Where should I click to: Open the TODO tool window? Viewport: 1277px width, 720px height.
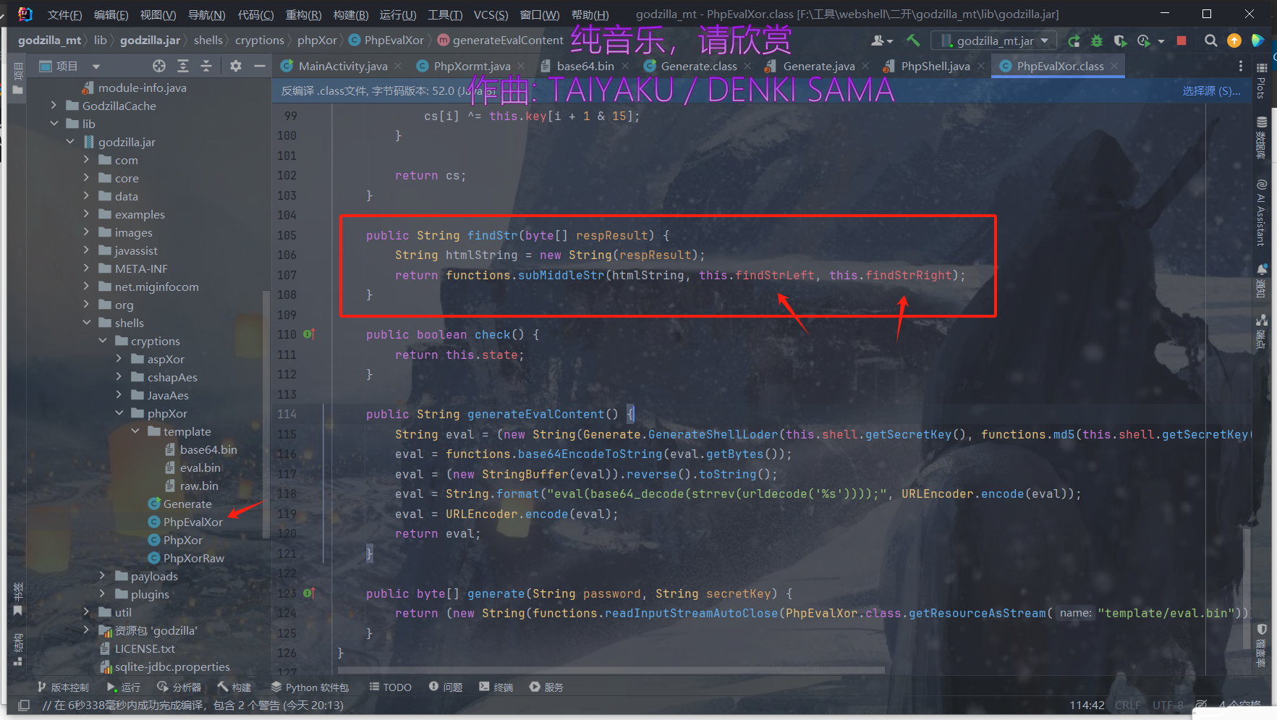pos(390,687)
